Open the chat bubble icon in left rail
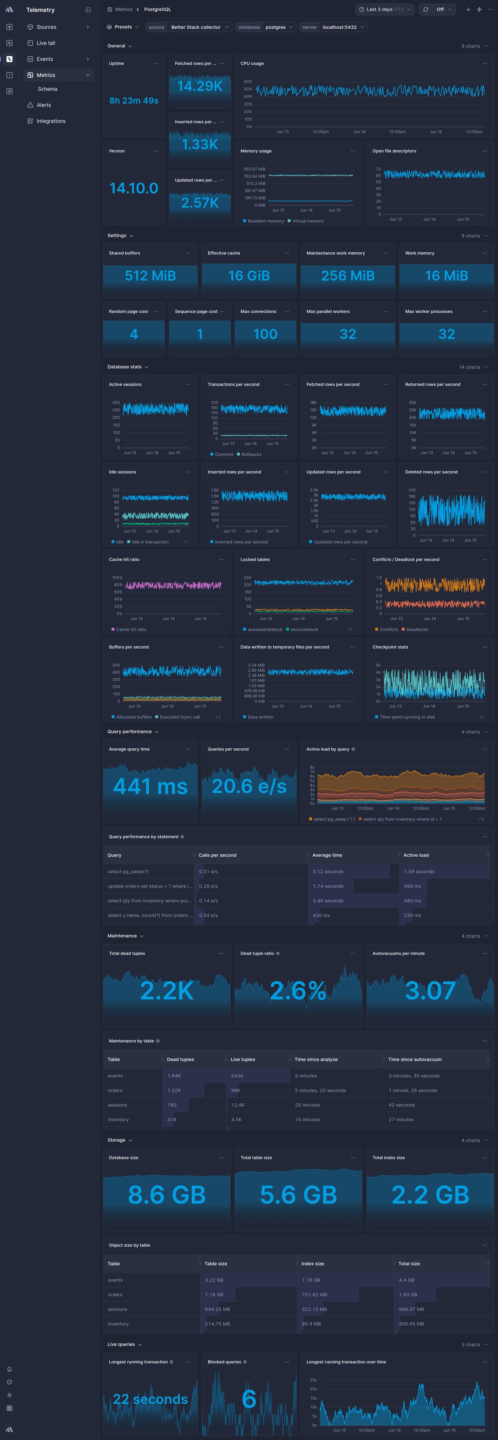Image resolution: width=498 pixels, height=1440 pixels. click(x=9, y=1382)
